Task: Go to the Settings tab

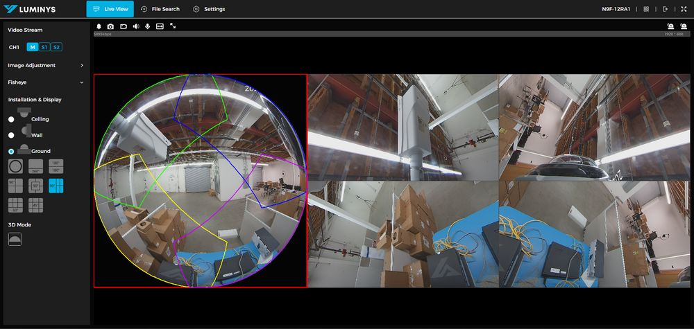Action: [209, 9]
